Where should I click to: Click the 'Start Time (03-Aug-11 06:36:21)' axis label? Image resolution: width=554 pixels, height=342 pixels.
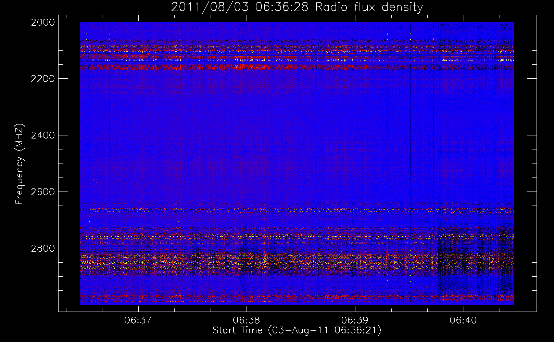[x=297, y=330]
